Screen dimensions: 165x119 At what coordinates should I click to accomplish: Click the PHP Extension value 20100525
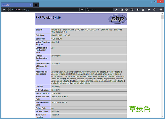click(x=56, y=90)
